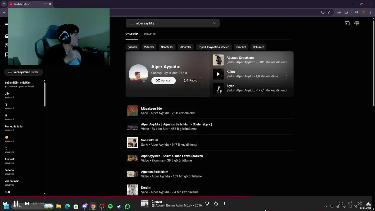Open the Alper Ayyıldız artist name link
This screenshot has height=211, width=375.
pyautogui.click(x=166, y=67)
